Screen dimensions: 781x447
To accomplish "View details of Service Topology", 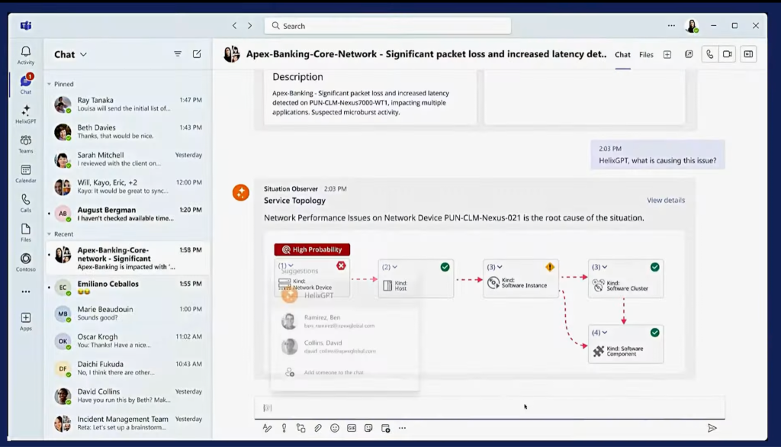I will tap(666, 201).
